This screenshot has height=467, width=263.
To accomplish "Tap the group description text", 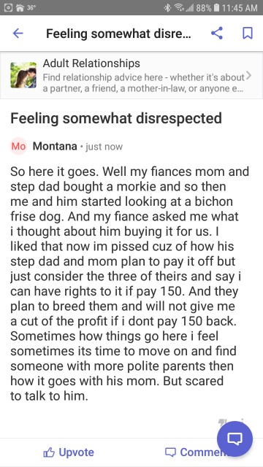I will 143,83.
